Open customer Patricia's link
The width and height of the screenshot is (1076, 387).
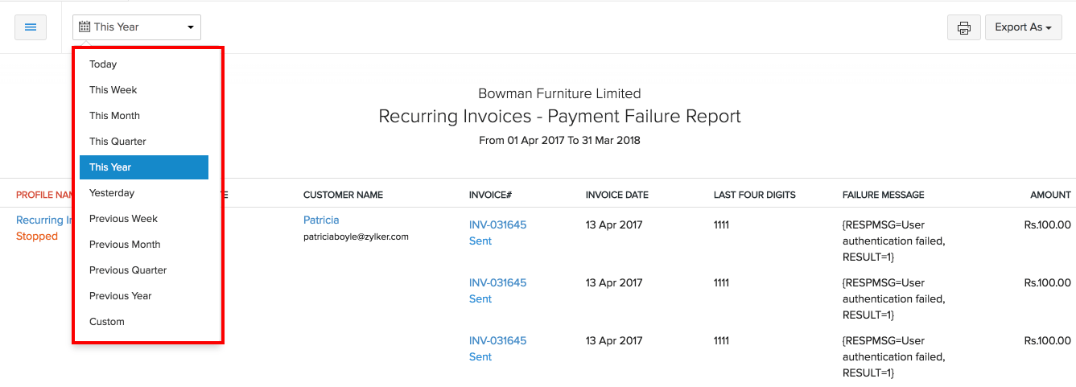[321, 220]
